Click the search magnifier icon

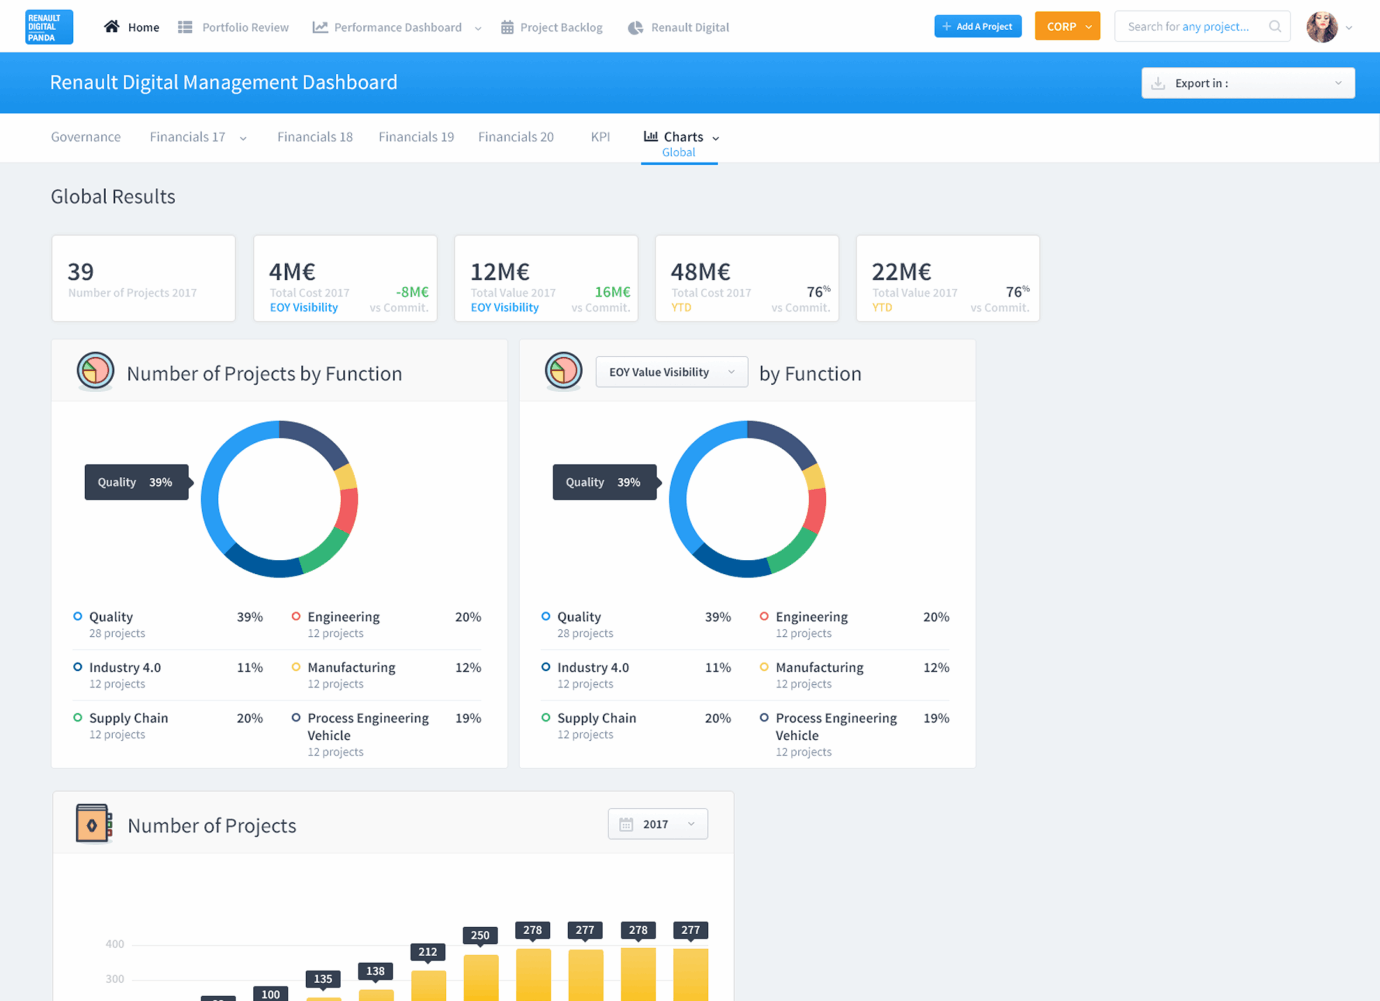1275,27
